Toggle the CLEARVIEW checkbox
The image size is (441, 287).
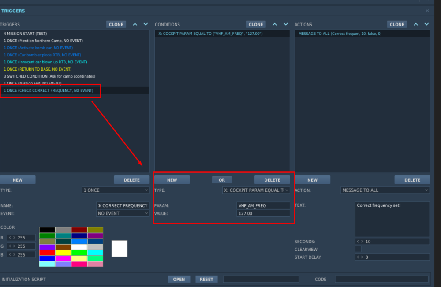tap(358, 249)
